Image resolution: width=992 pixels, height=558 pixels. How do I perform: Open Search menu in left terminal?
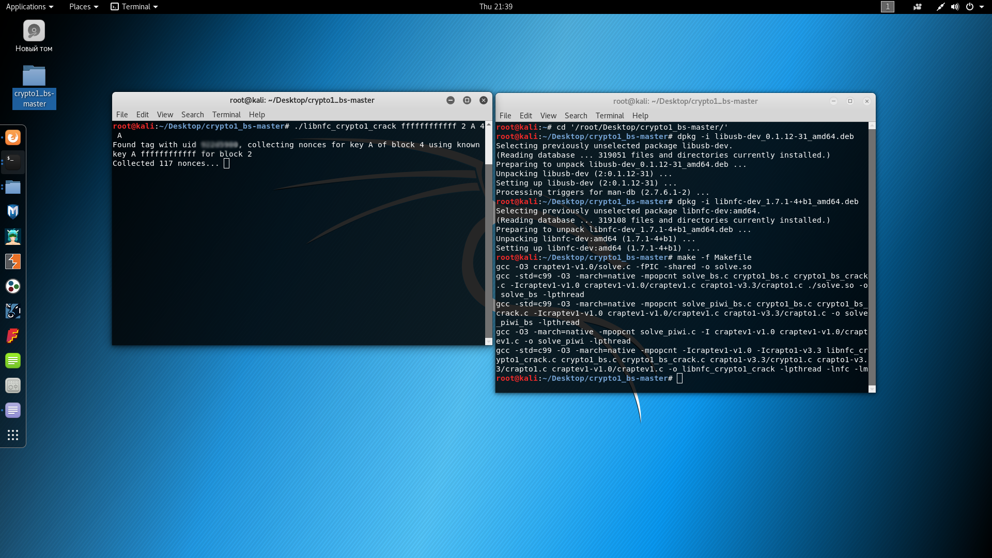click(192, 115)
